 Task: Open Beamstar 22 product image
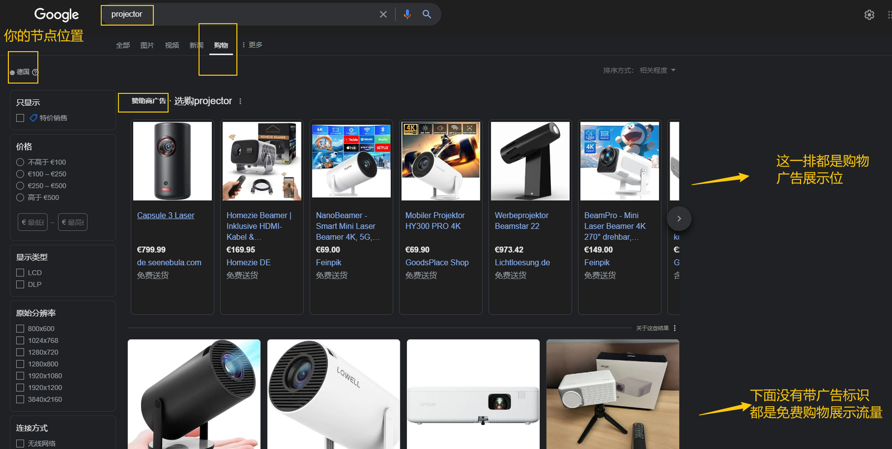530,161
